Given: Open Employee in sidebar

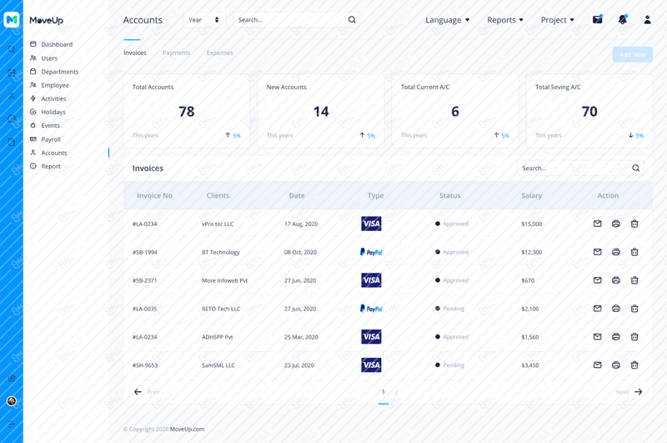Looking at the screenshot, I should pos(49,85).
